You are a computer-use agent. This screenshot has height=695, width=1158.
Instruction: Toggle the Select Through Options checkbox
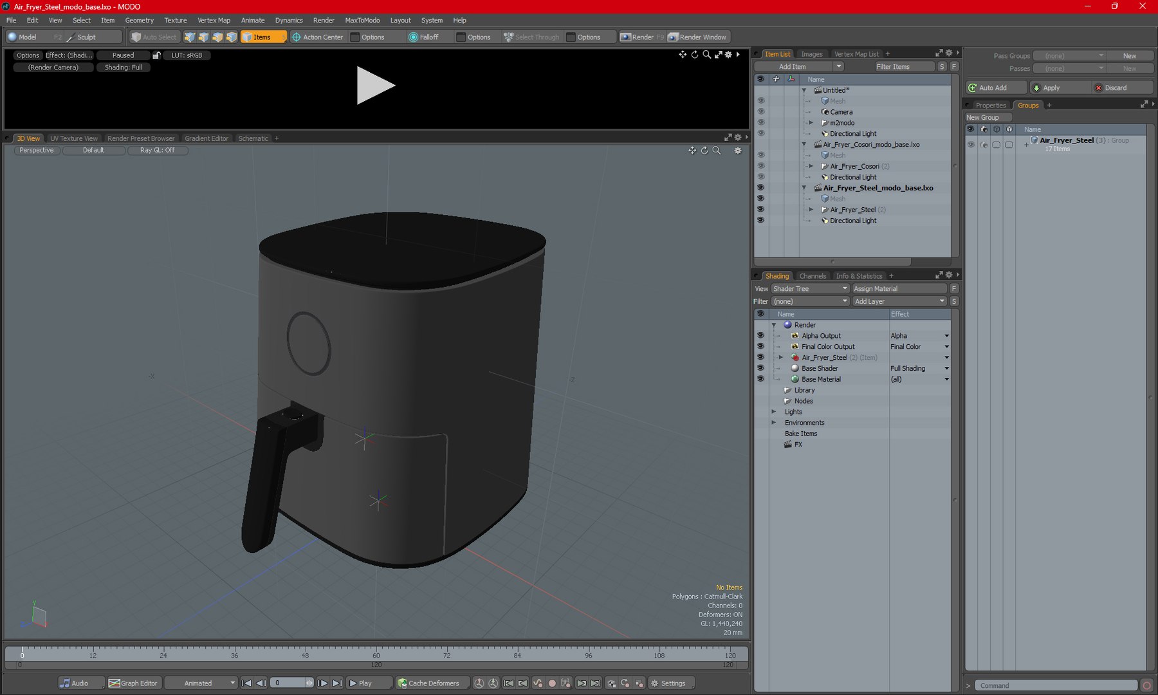click(571, 37)
